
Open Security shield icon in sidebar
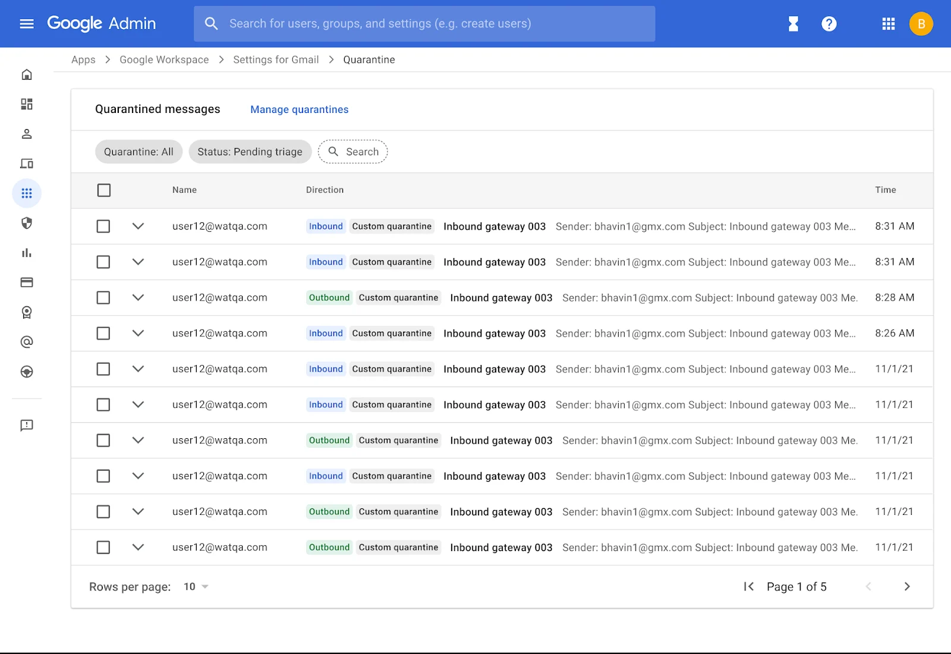point(27,223)
